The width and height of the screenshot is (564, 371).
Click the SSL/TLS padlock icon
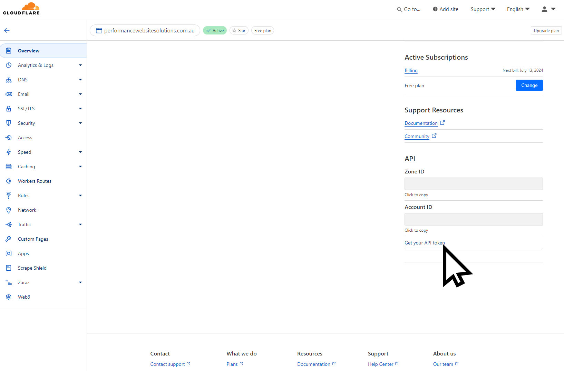9,109
